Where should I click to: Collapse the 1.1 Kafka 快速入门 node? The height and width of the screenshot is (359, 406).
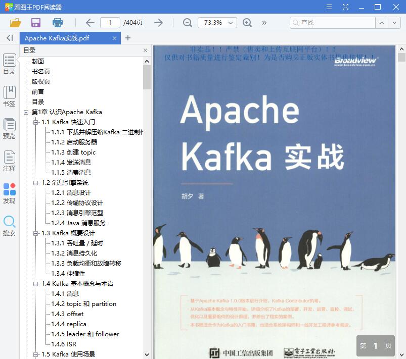(36, 122)
